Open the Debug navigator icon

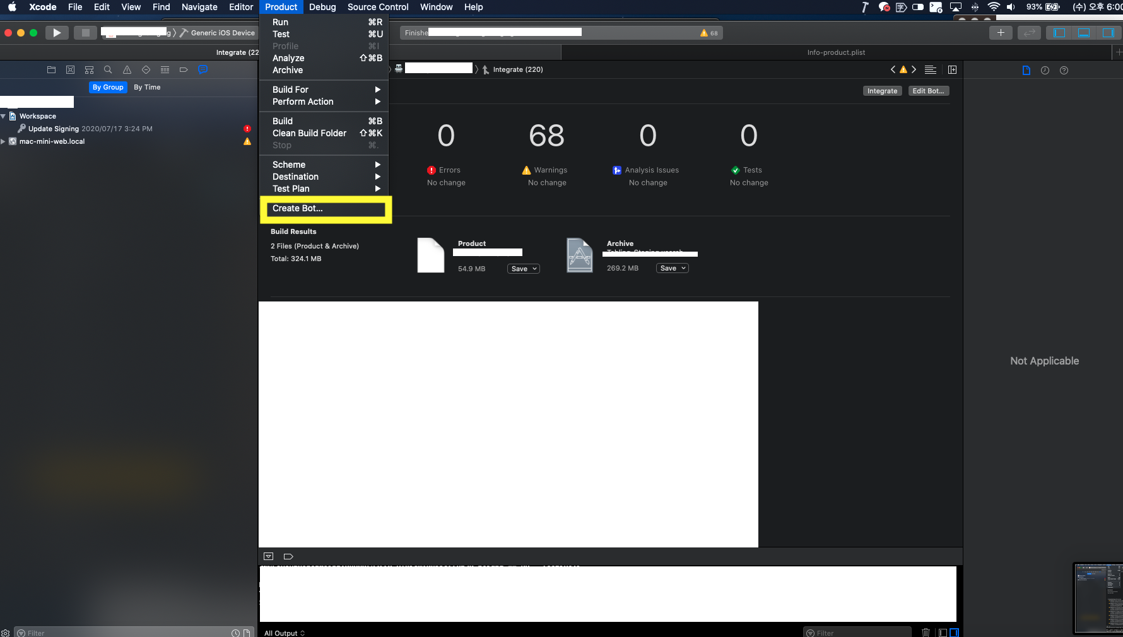(165, 70)
